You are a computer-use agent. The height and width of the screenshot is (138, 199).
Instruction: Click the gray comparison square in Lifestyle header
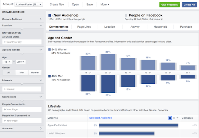click(x=174, y=118)
